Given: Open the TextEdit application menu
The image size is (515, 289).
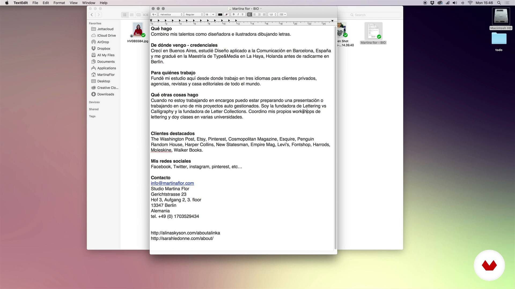Looking at the screenshot, I should click(21, 3).
